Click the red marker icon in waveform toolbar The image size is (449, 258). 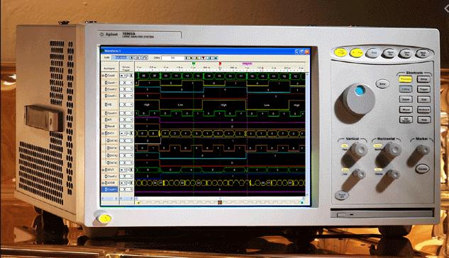coord(204,58)
